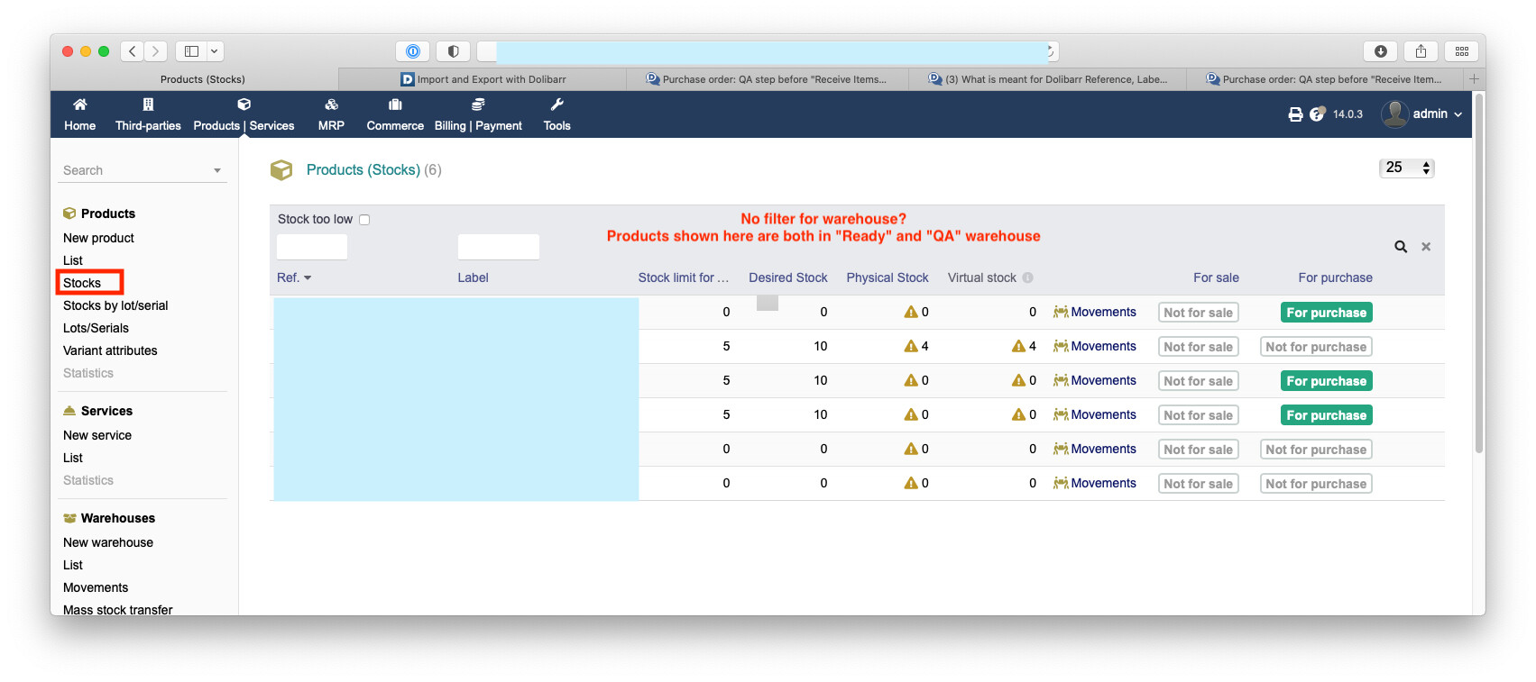Sort by the Ref. column arrow
The height and width of the screenshot is (682, 1536).
pyautogui.click(x=308, y=278)
